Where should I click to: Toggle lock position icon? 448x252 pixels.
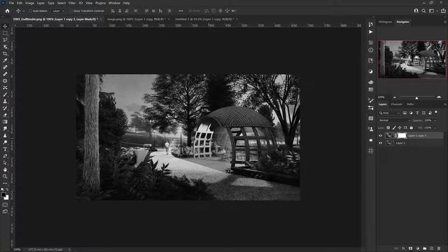tap(400, 127)
